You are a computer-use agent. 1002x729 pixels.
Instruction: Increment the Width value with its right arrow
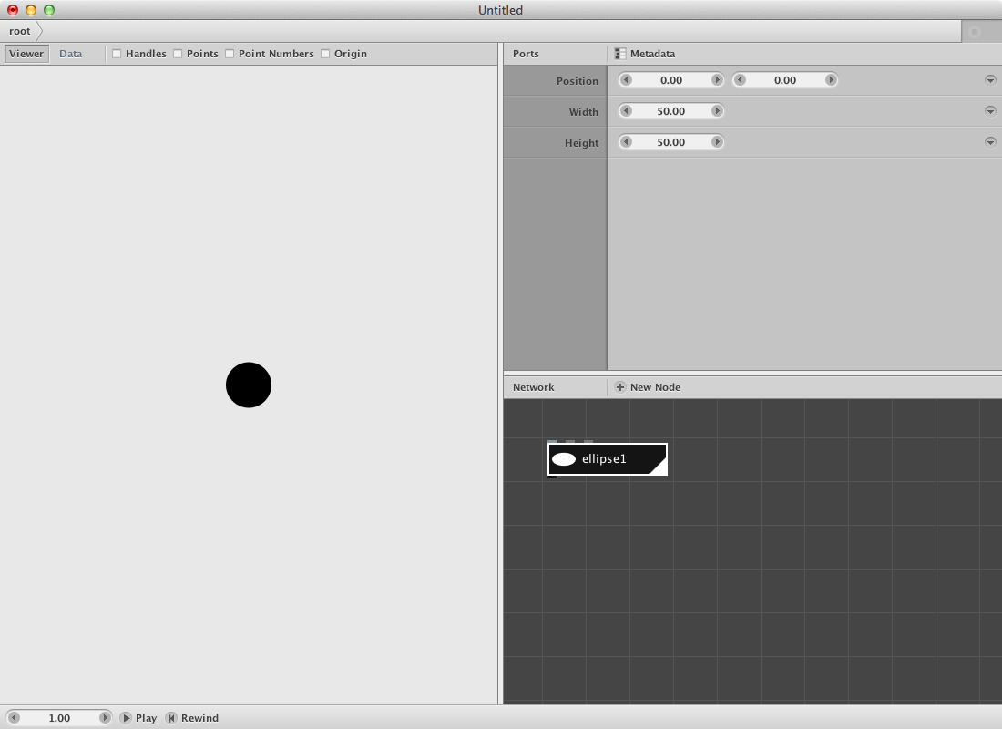717,110
